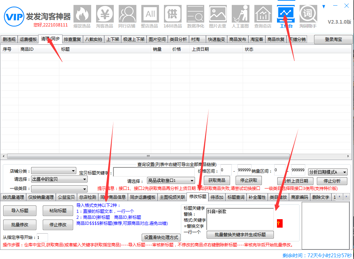Image resolution: width=354 pixels, height=259 pixels.
Task: Click the VIP logo badge
Action: click(14, 17)
